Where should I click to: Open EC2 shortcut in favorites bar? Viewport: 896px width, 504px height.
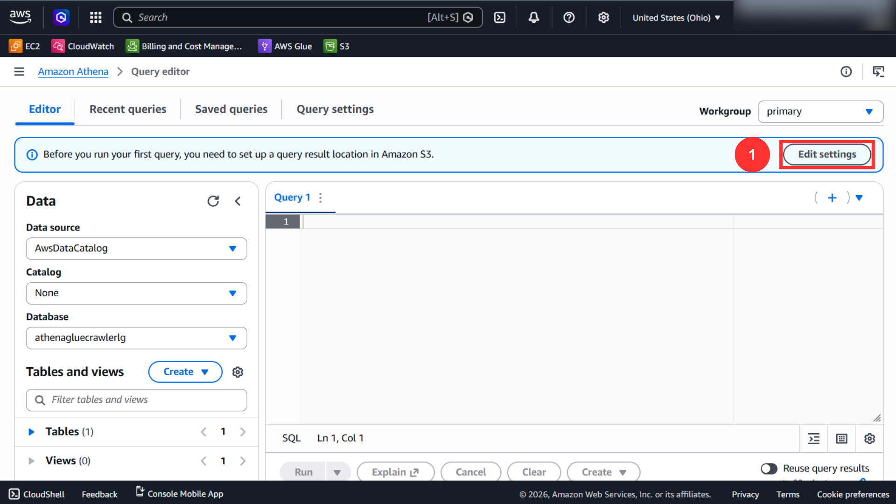[x=25, y=46]
